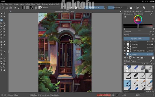155x97 pixels.
Task: Open the Settings menu
Action: [x=45, y=4]
